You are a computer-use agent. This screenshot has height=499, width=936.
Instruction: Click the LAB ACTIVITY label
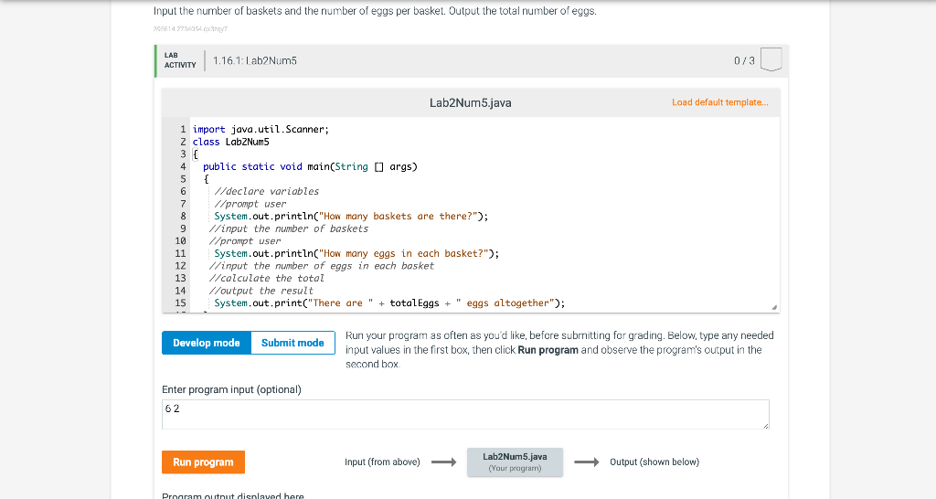[180, 60]
